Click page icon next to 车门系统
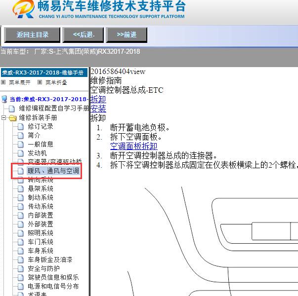 (21, 242)
